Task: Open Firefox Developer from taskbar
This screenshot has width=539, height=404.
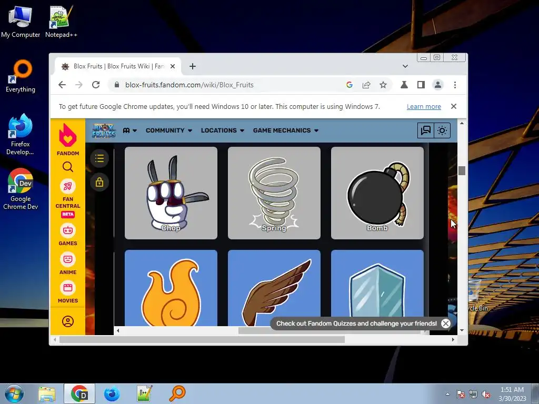Action: click(x=112, y=393)
